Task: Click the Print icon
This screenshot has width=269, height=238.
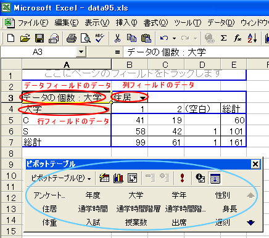Action: click(72, 38)
